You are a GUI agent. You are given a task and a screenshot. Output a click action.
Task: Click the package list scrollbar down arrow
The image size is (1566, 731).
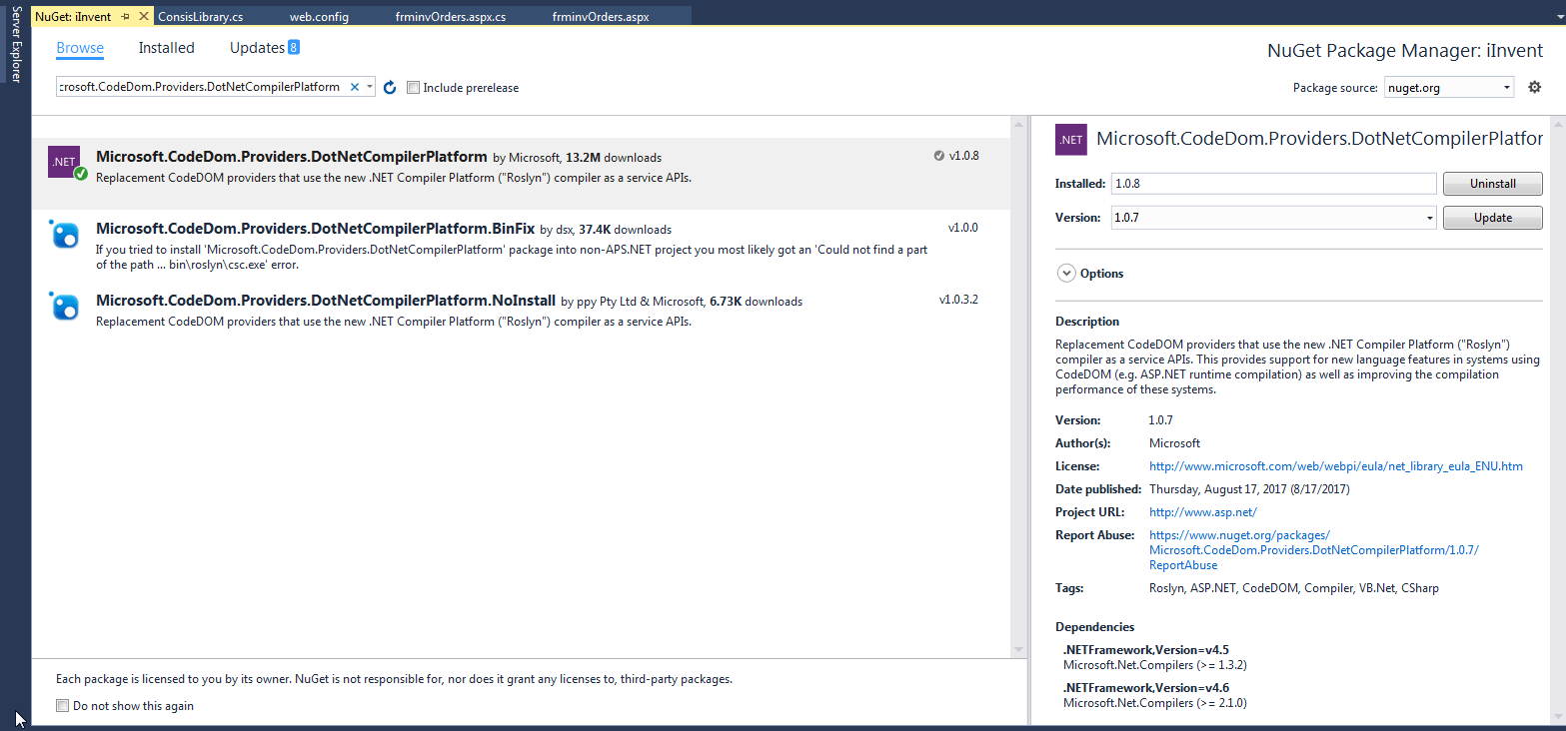click(1018, 650)
